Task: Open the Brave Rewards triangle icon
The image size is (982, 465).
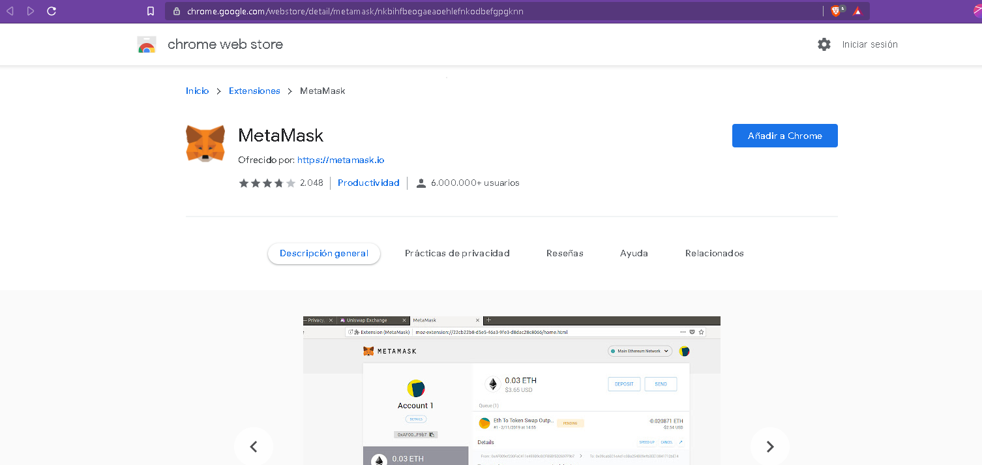Action: pos(857,11)
